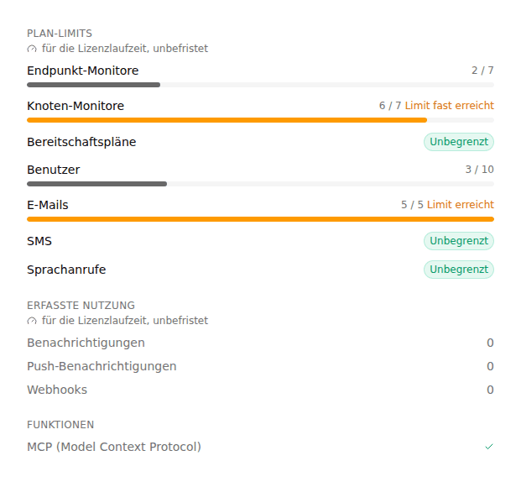This screenshot has height=482, width=521.
Task: Click the Benutzer usage progress bar
Action: coord(260,184)
